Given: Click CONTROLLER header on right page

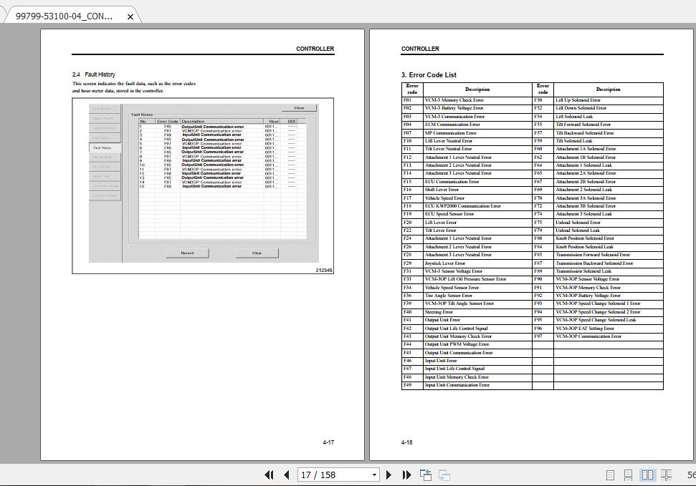Looking at the screenshot, I should coord(420,49).
